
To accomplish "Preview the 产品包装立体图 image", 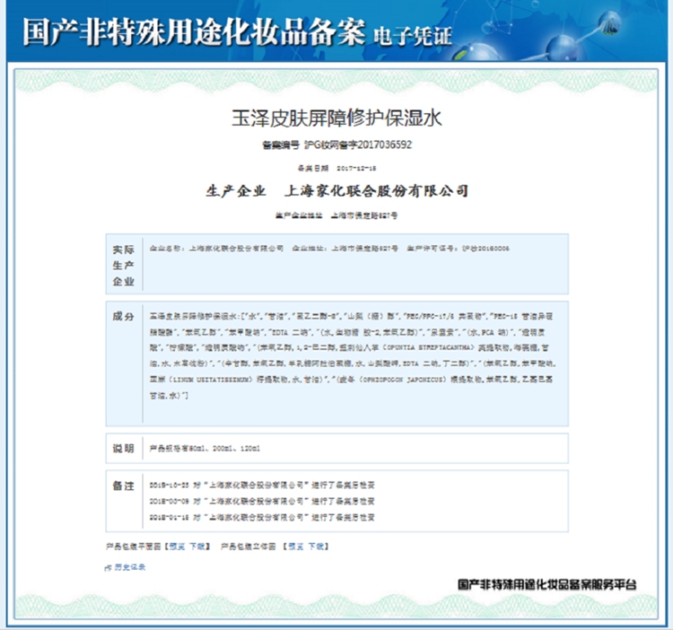I will [x=295, y=546].
